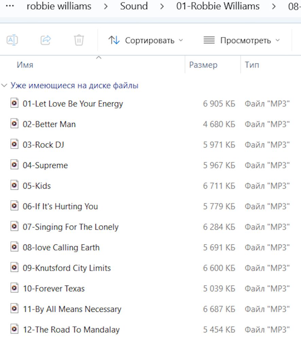Sort by the Тип column header
The height and width of the screenshot is (347, 301).
pos(252,65)
